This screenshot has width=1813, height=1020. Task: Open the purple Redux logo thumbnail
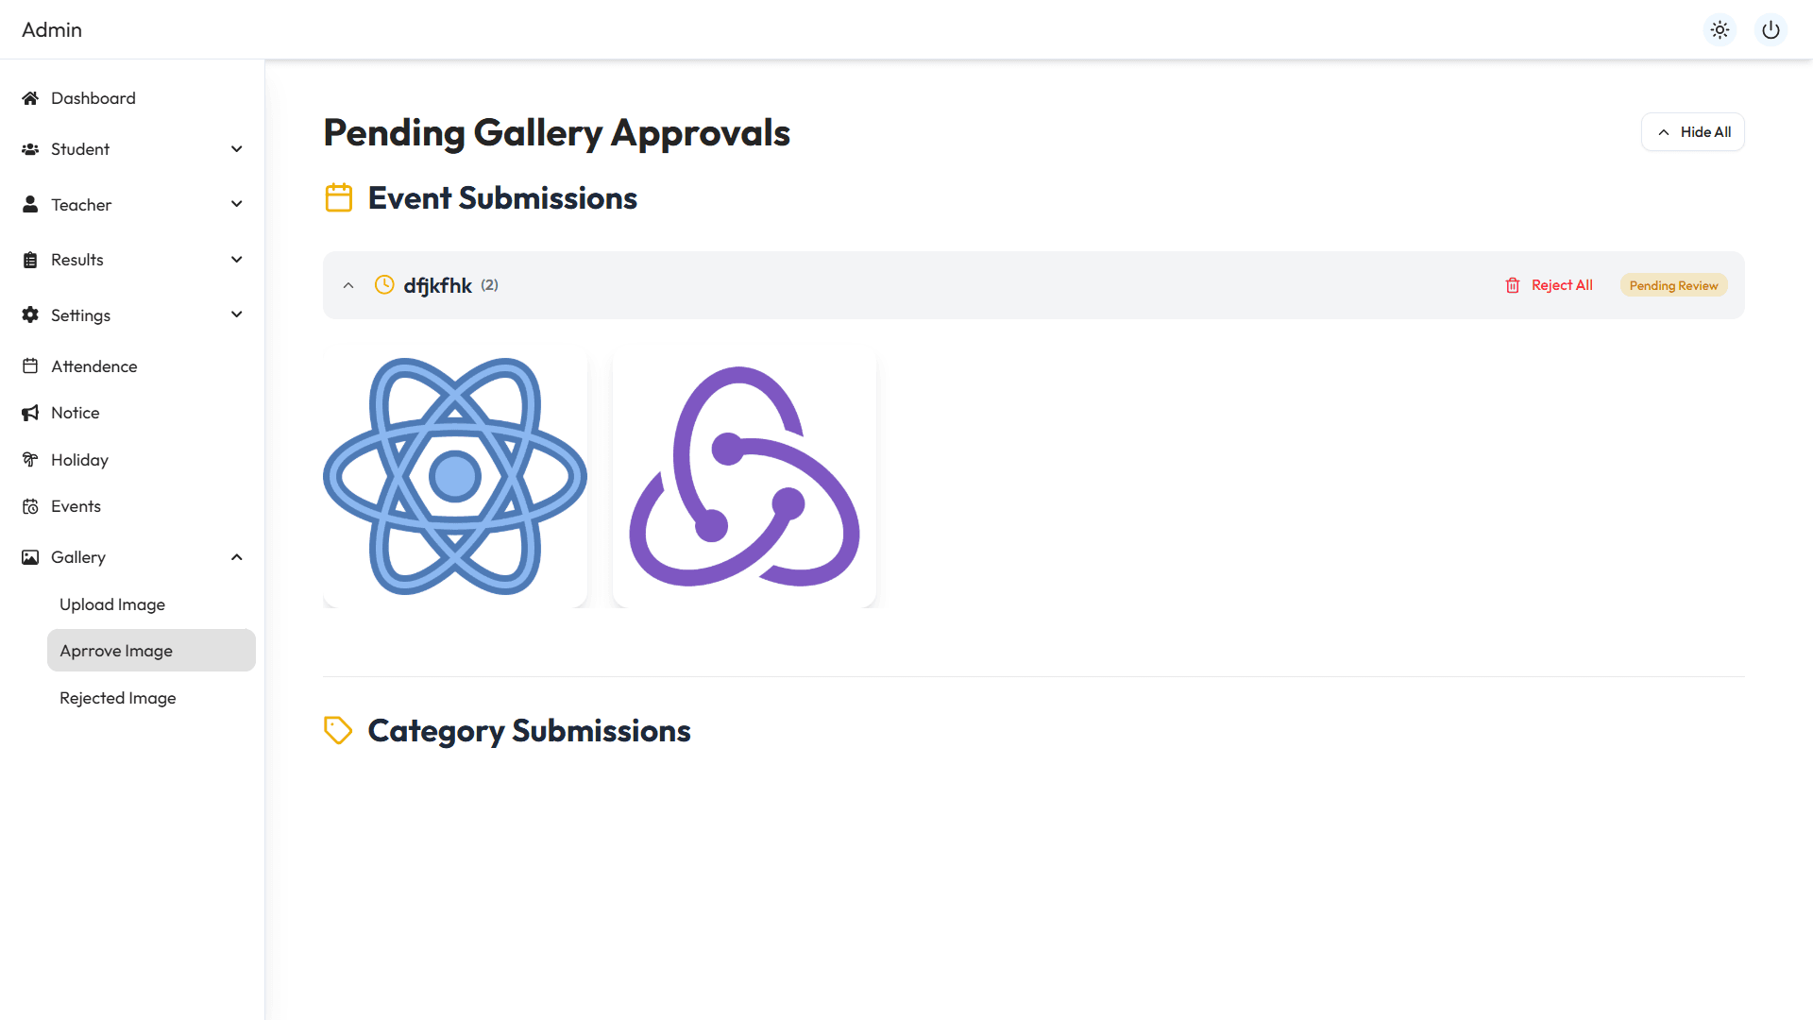click(744, 477)
